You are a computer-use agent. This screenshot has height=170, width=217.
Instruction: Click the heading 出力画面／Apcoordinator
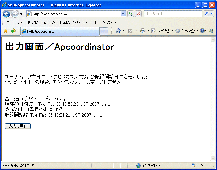click(x=59, y=47)
